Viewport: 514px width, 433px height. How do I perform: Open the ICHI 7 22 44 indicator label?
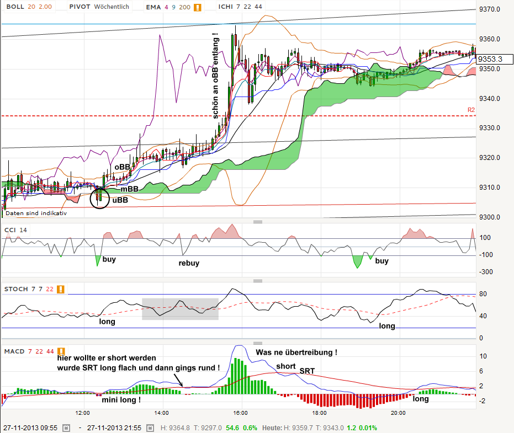point(240,7)
